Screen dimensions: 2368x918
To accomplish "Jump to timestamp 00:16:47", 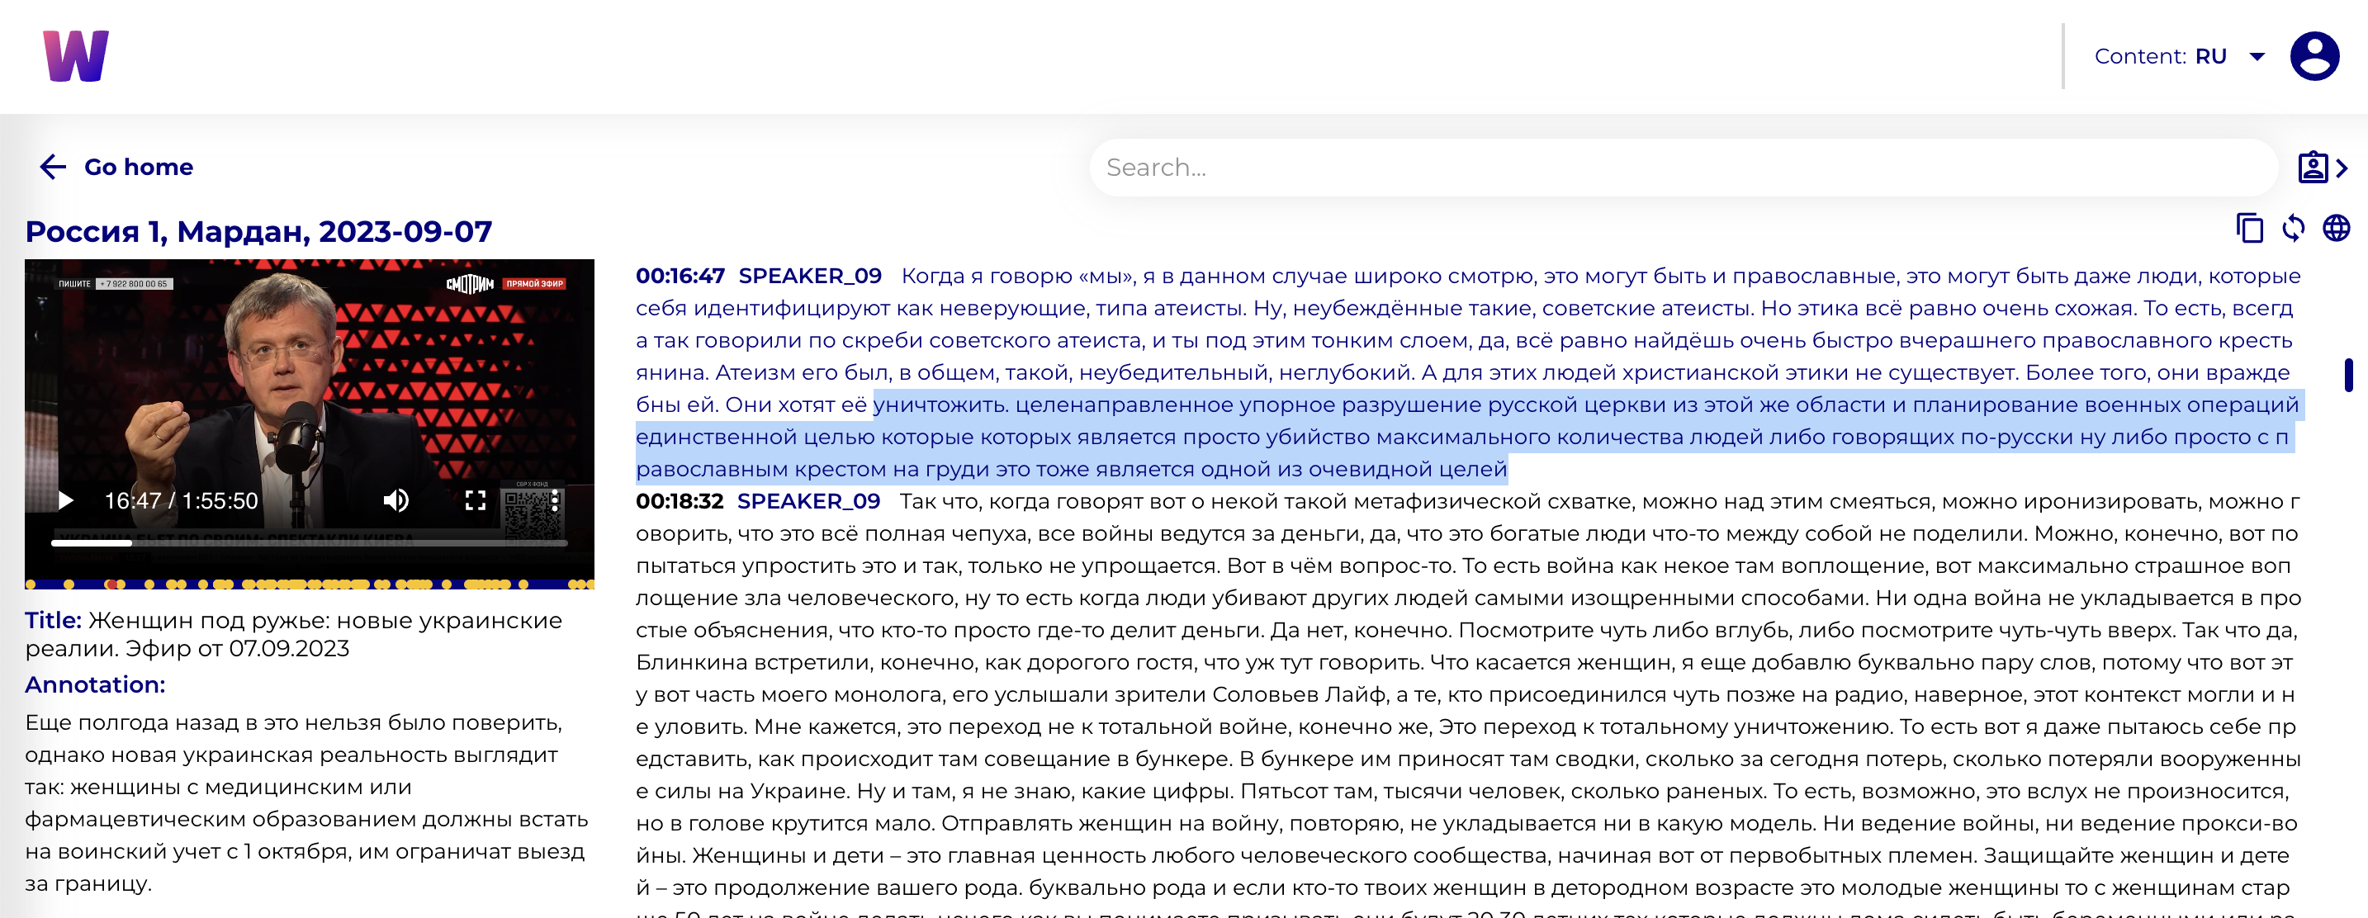I will click(680, 276).
